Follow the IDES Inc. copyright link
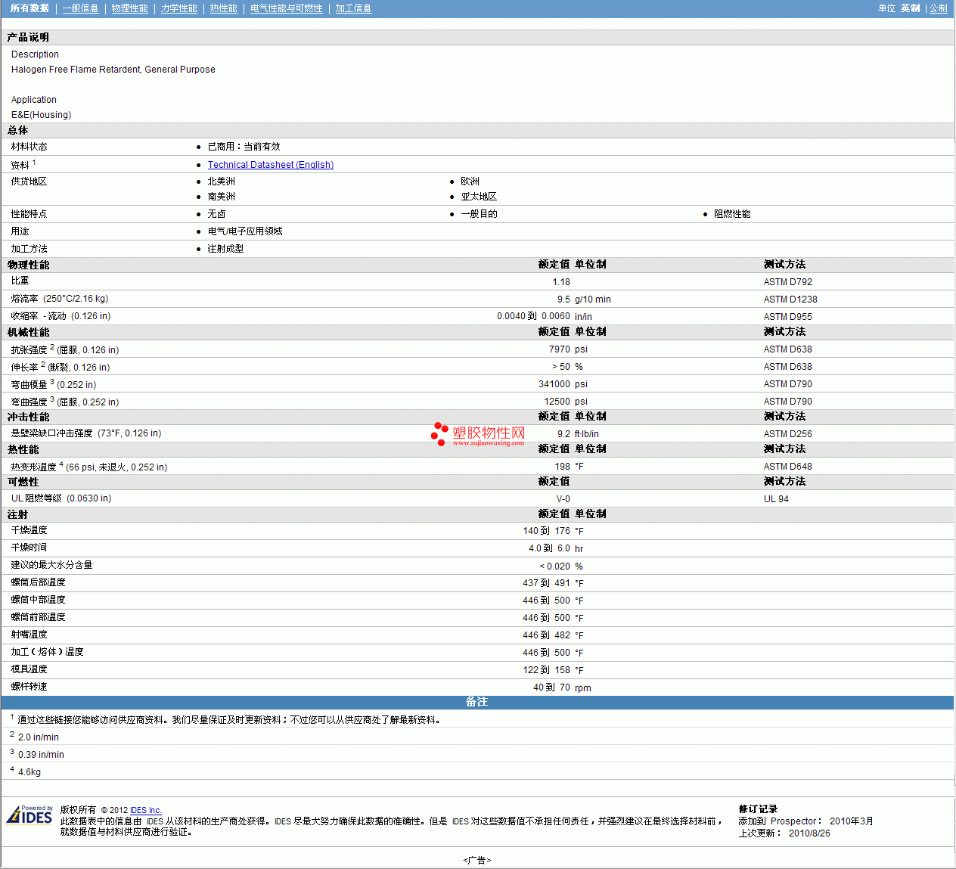 click(x=146, y=810)
